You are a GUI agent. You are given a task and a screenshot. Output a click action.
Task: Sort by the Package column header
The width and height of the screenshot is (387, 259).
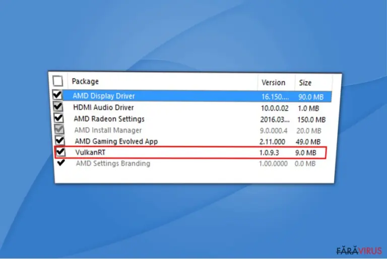pos(85,81)
